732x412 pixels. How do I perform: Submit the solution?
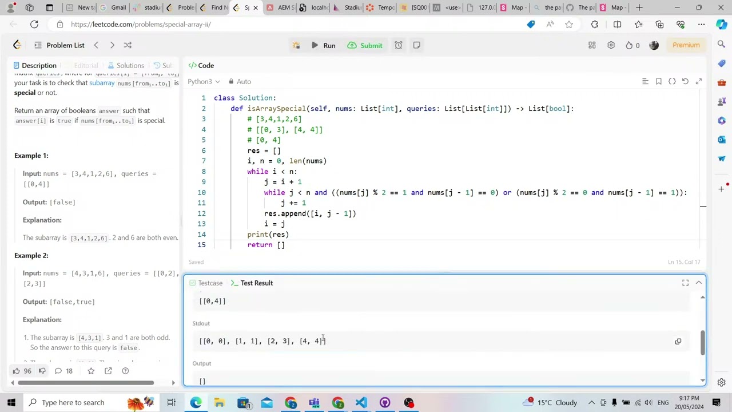click(x=365, y=45)
